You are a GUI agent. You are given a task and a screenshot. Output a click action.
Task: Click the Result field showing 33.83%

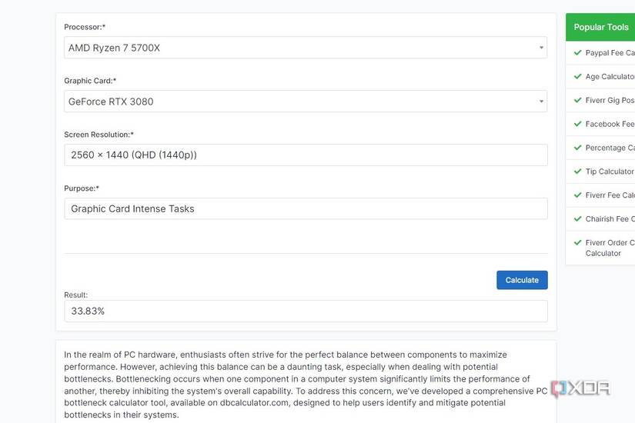306,311
